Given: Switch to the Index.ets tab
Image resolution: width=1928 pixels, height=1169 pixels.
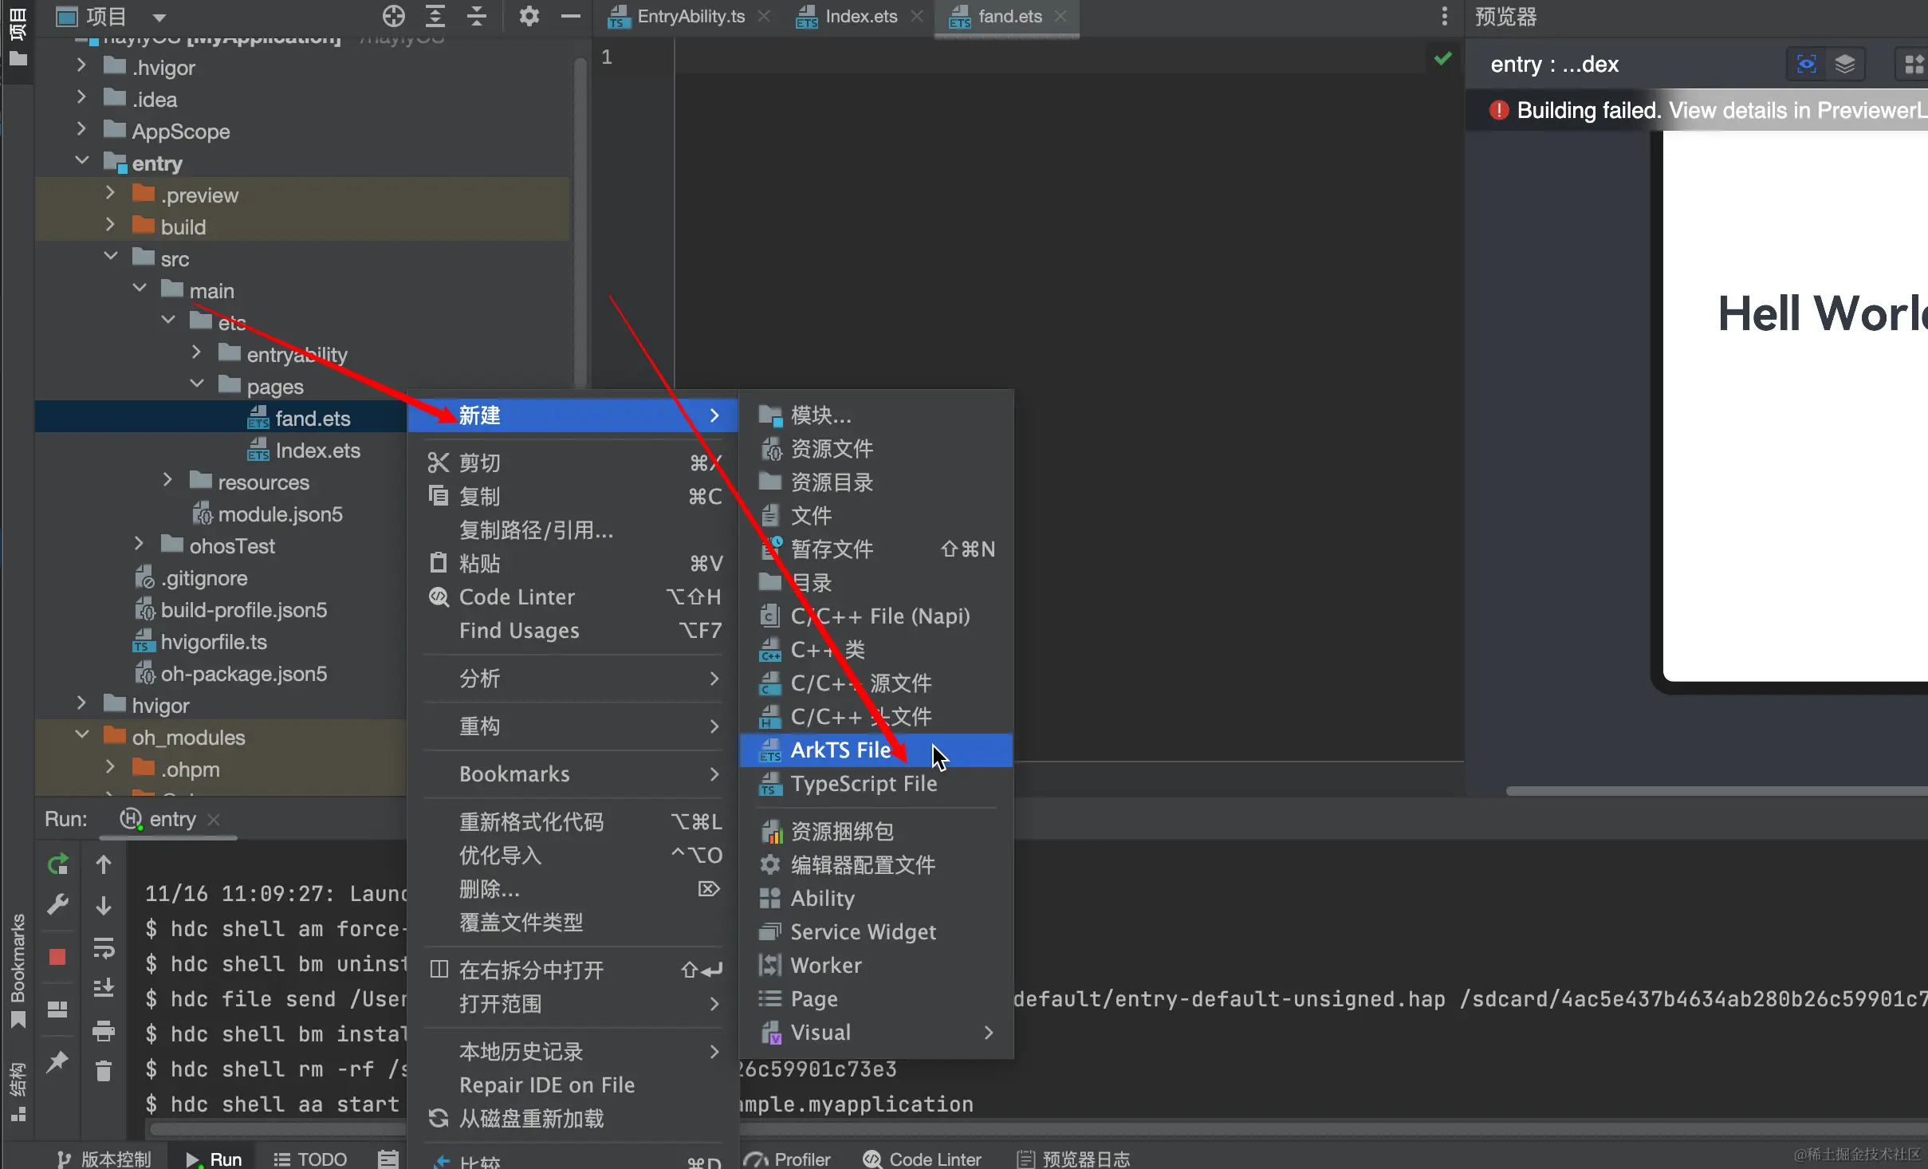Looking at the screenshot, I should (x=860, y=16).
